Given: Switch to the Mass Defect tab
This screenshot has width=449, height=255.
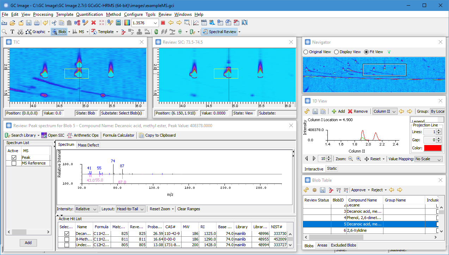Looking at the screenshot, I should click(88, 145).
